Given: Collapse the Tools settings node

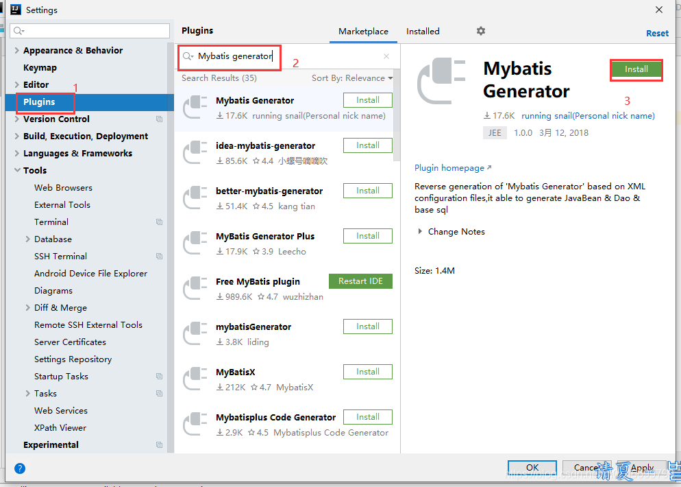Looking at the screenshot, I should click(x=17, y=170).
